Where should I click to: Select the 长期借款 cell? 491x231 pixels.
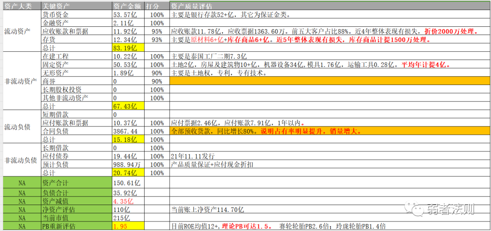click(77, 148)
